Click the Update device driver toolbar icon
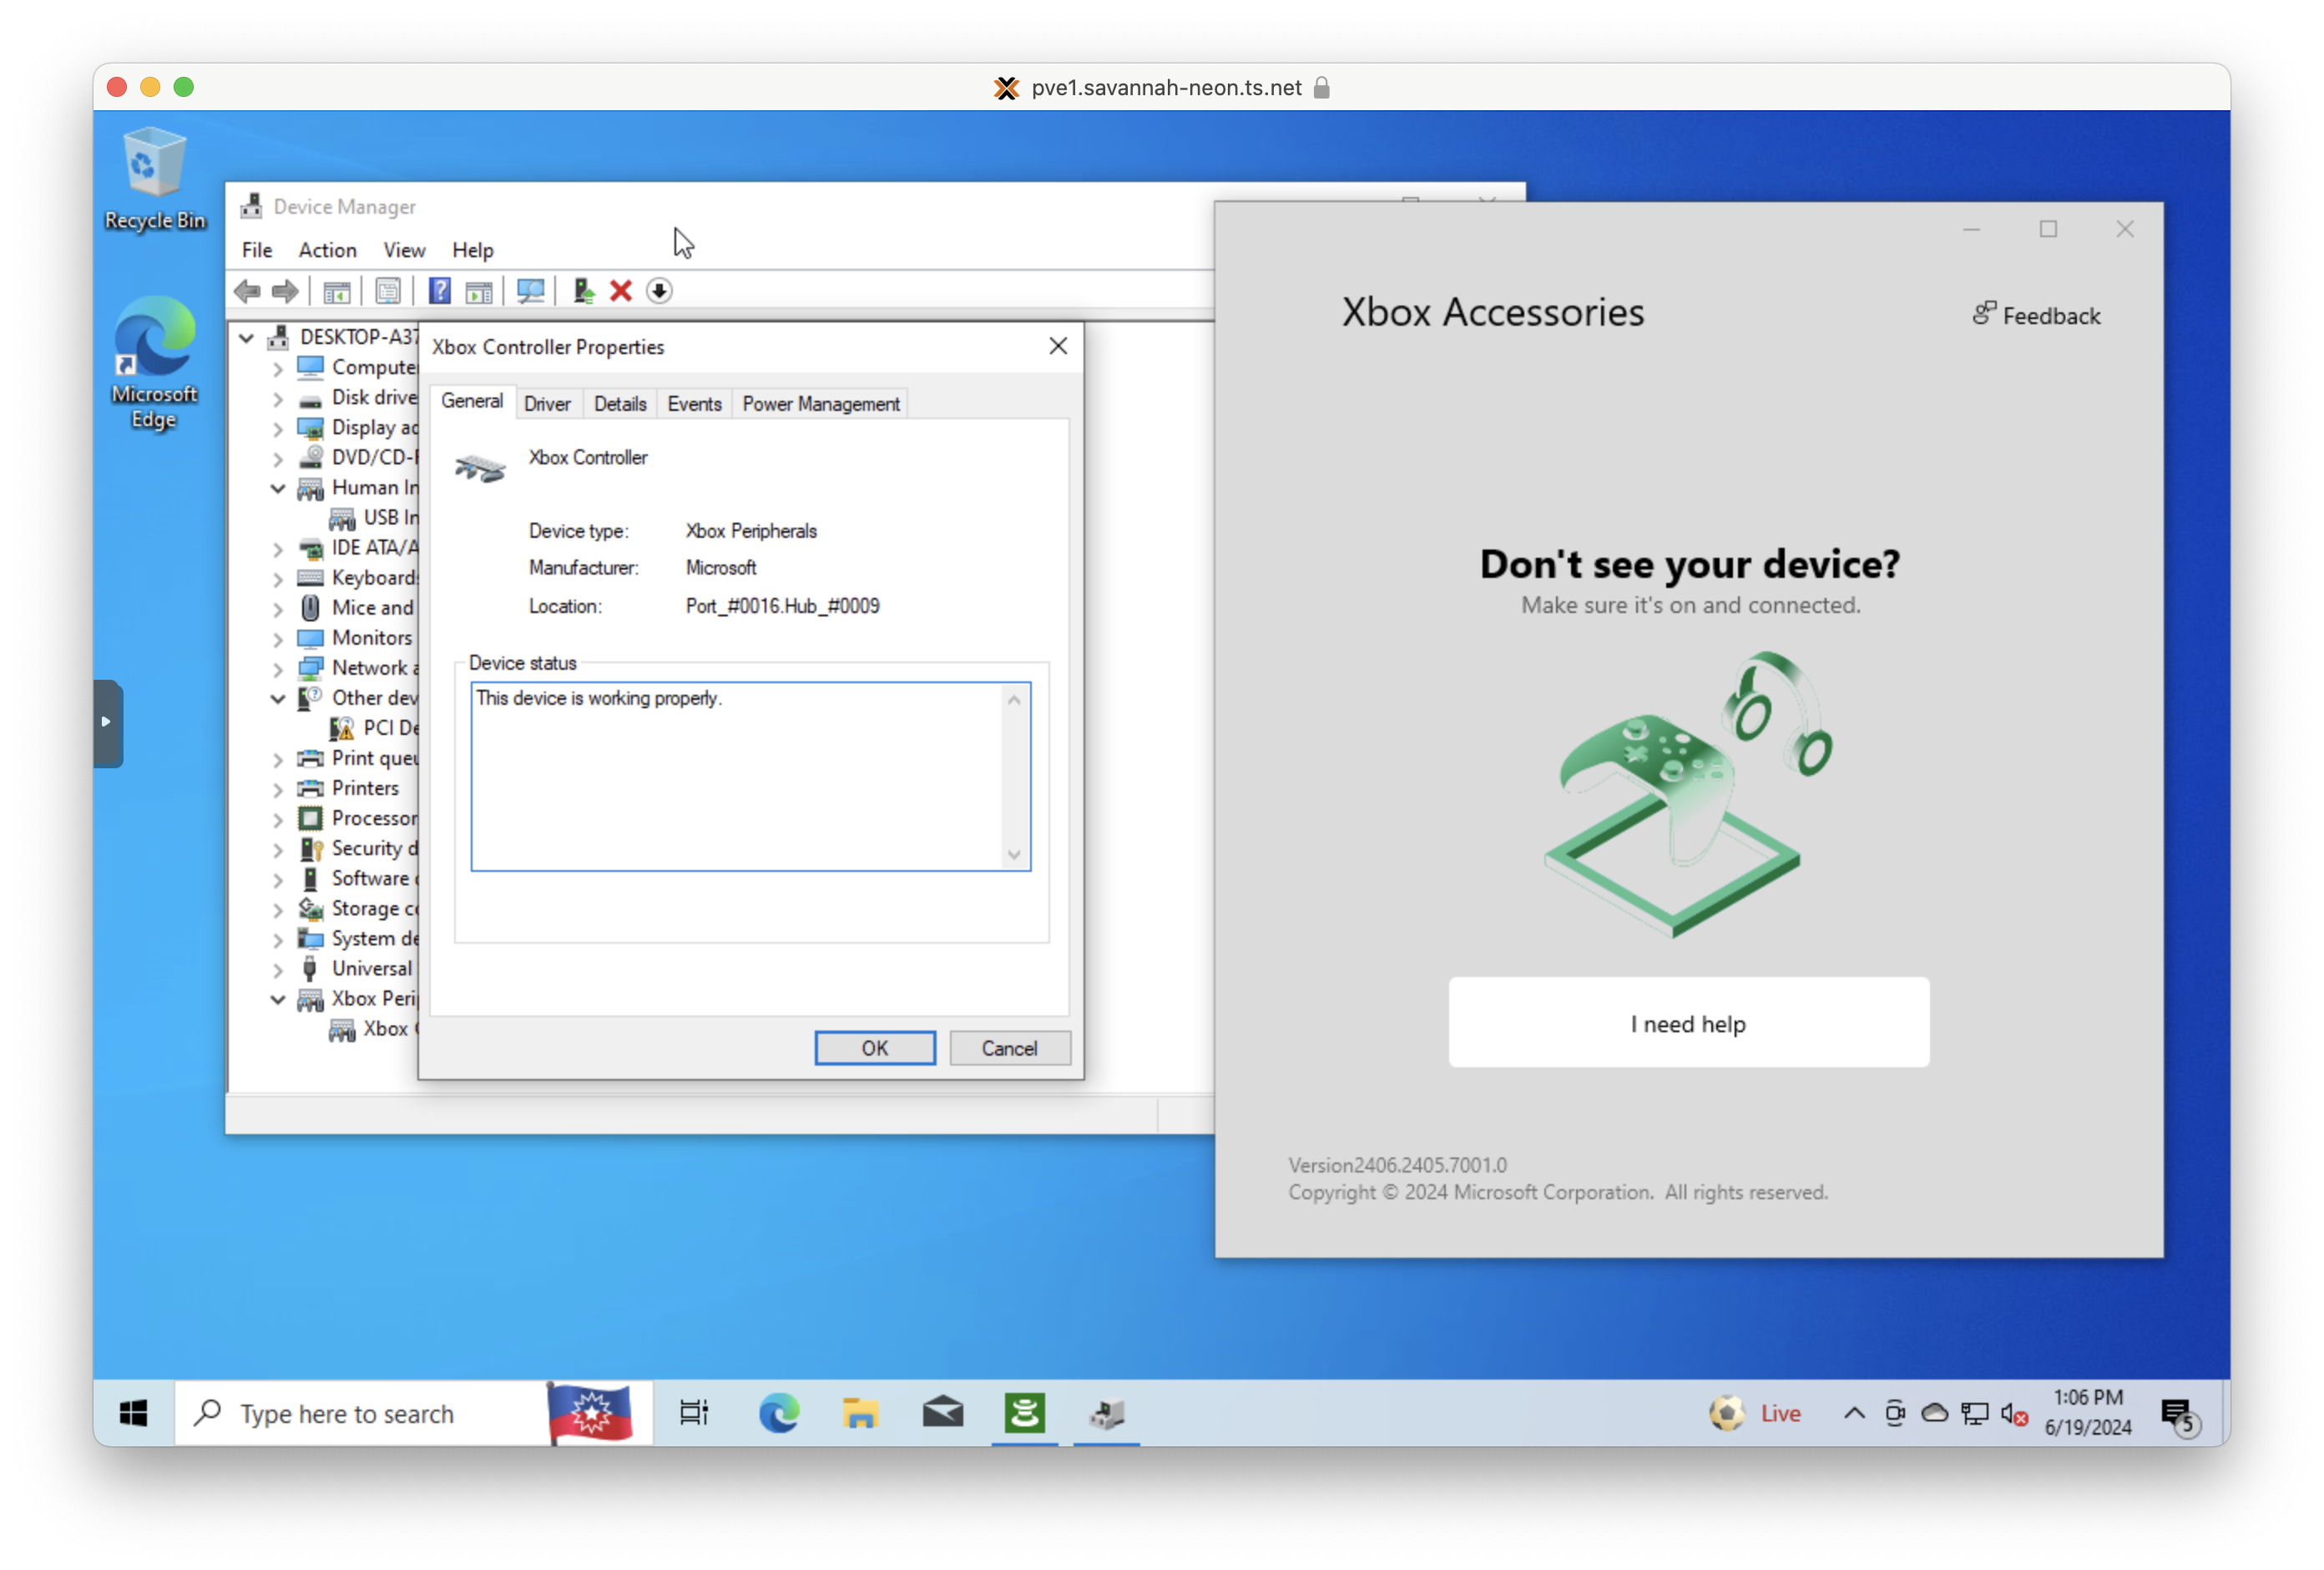2324x1570 pixels. [x=584, y=291]
